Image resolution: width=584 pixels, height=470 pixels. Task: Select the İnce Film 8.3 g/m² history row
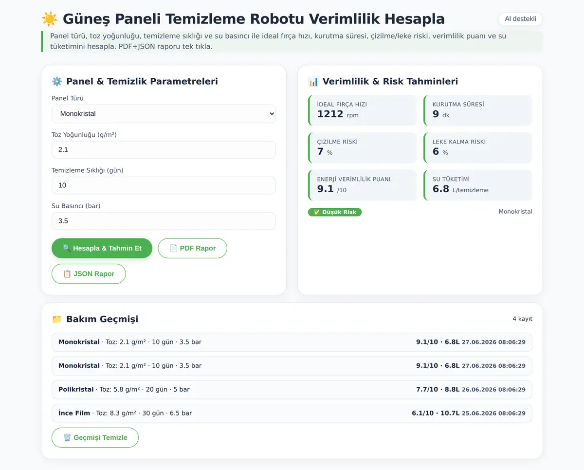[x=292, y=413]
